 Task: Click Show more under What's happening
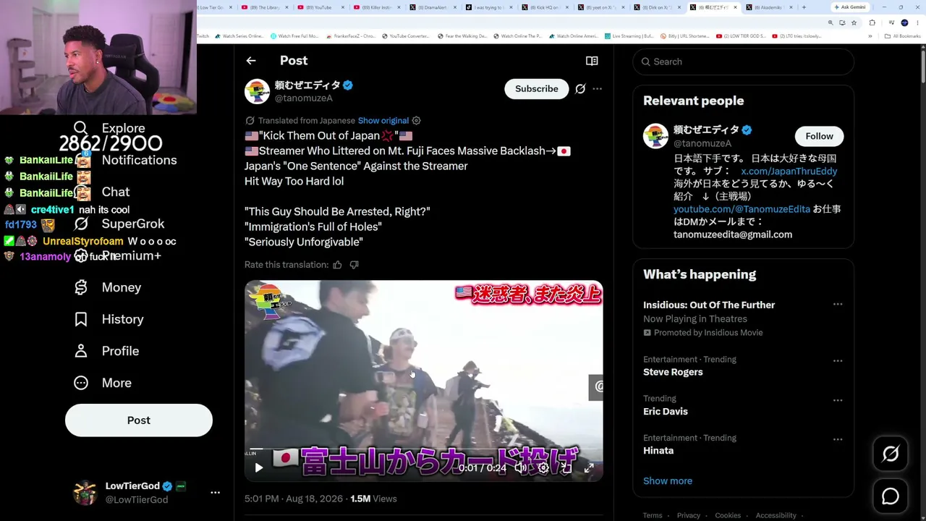click(668, 480)
